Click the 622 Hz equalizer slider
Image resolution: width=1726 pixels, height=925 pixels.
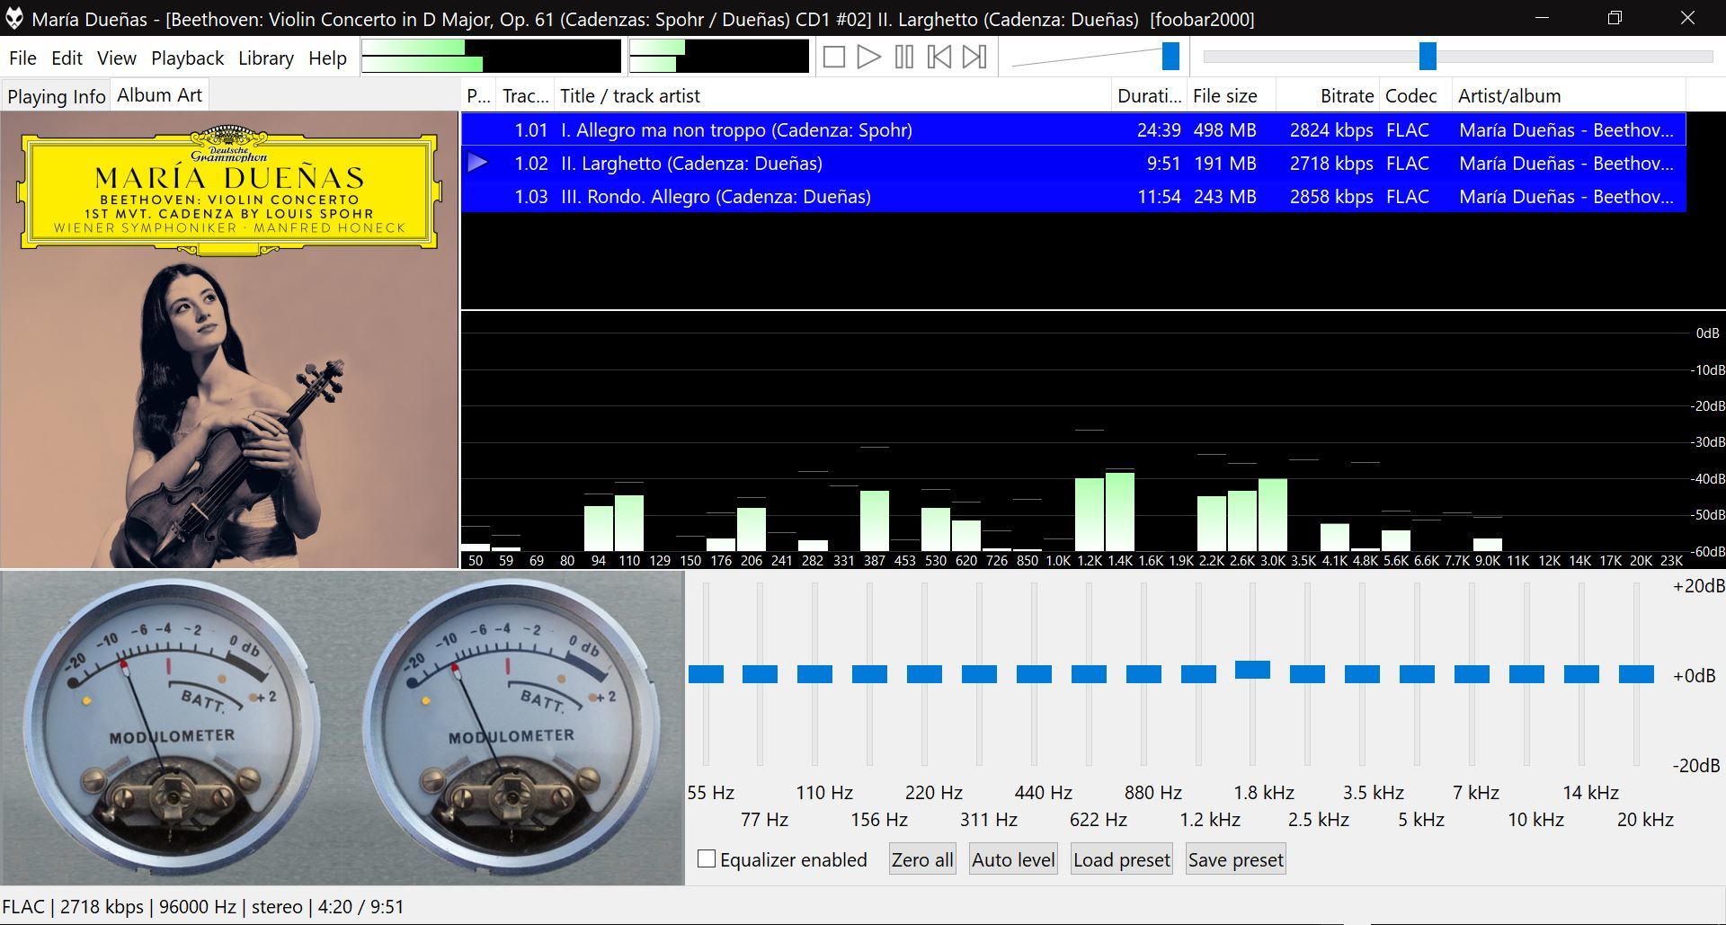pyautogui.click(x=1090, y=674)
